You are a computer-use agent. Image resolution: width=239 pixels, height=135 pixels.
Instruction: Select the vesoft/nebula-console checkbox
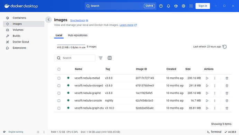point(59,100)
